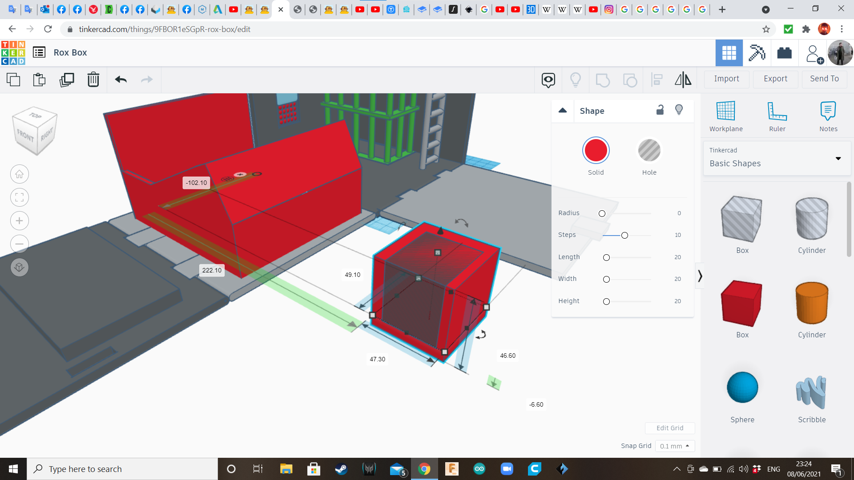Open the Snap Grid 0.1 mm dropdown
The height and width of the screenshot is (480, 854).
(674, 446)
